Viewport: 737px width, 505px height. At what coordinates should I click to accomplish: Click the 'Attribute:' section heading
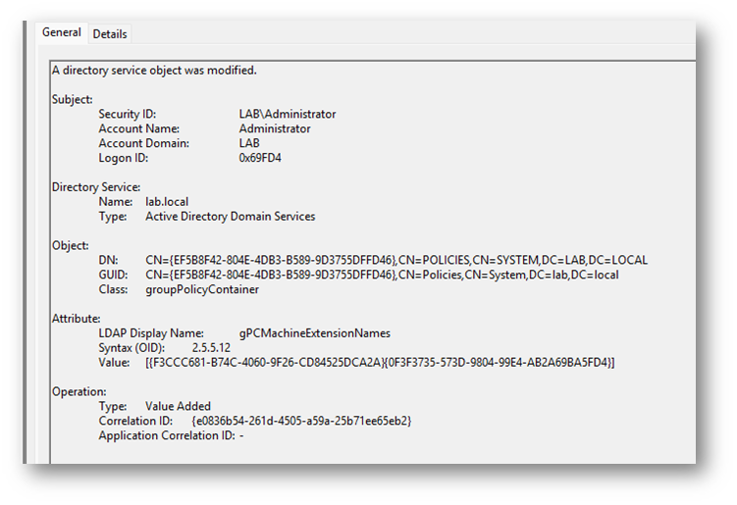click(x=76, y=319)
